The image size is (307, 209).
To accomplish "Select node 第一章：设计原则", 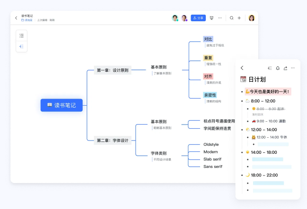I will click(x=113, y=70).
